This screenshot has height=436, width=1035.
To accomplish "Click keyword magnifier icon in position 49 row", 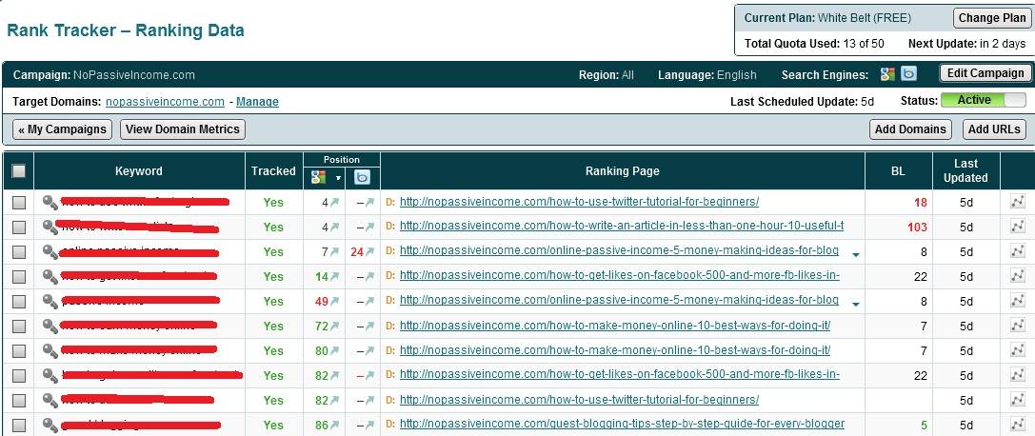I will pyautogui.click(x=50, y=301).
